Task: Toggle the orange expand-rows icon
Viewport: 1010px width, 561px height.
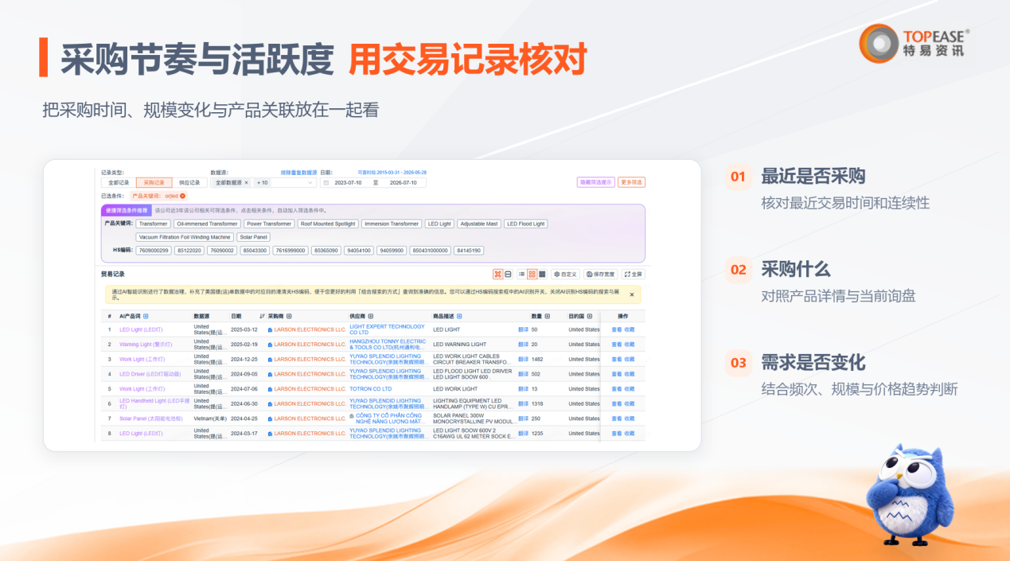Action: 498,274
